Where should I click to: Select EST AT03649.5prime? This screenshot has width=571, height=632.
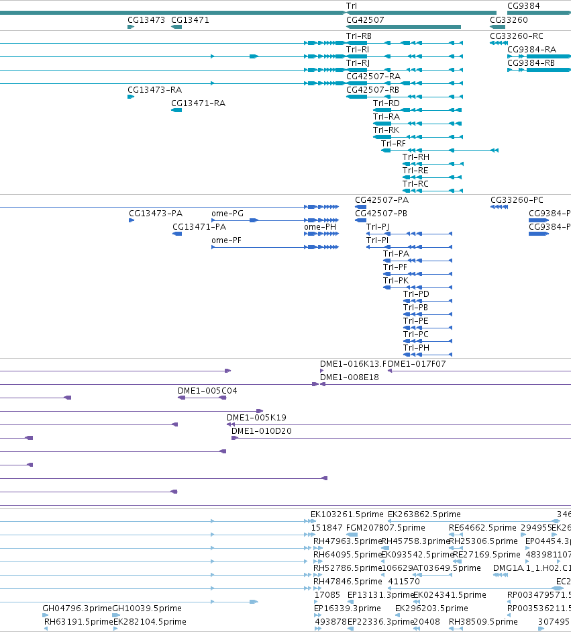click(447, 568)
